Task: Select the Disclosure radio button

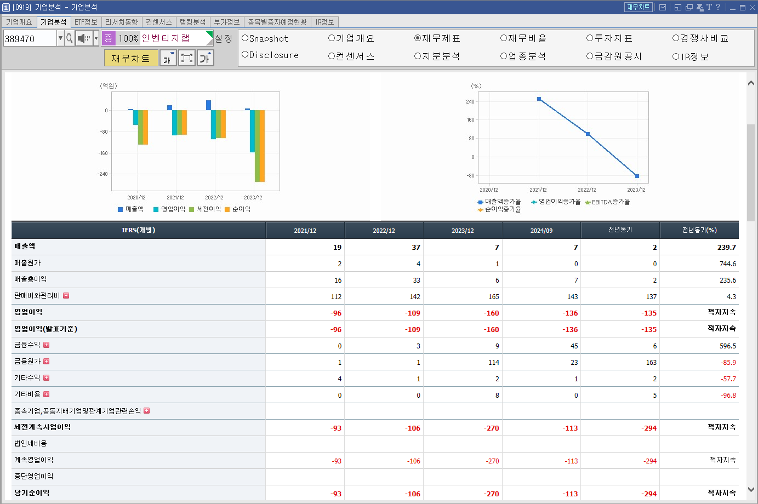Action: click(245, 55)
